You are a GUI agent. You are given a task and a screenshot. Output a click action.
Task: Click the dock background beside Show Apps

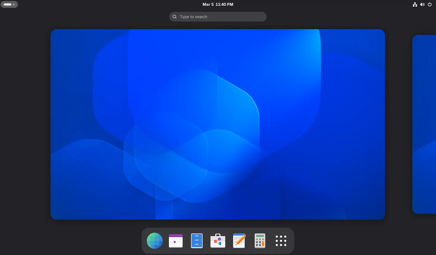click(x=291, y=241)
